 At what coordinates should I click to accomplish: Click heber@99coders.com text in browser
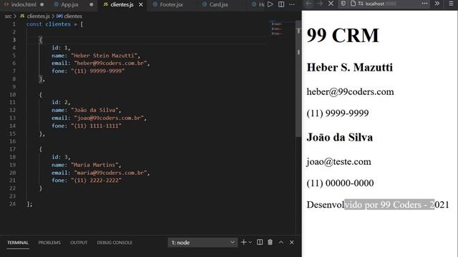(350, 92)
